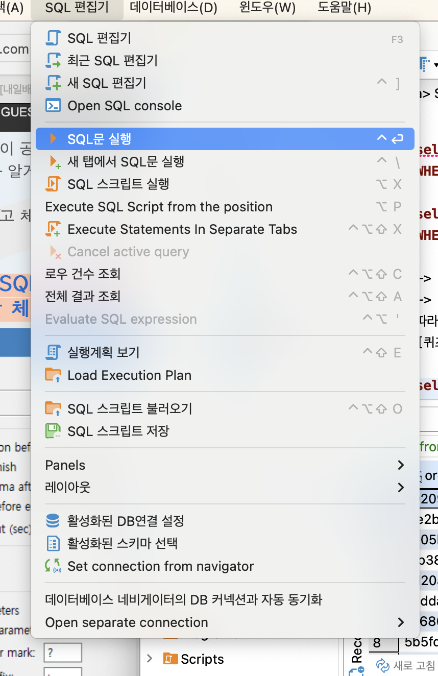The height and width of the screenshot is (676, 438).
Task: Click the SQL 스크립트 불러오기 folder icon
Action: (x=53, y=409)
